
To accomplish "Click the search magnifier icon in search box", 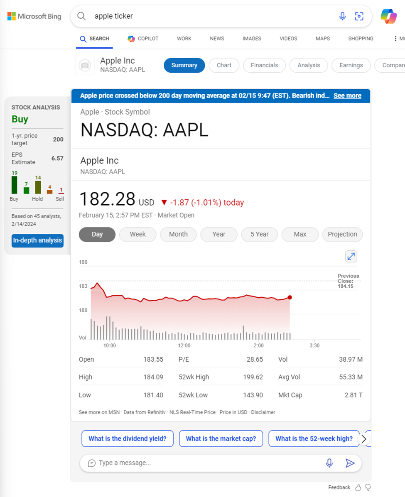I will click(81, 16).
